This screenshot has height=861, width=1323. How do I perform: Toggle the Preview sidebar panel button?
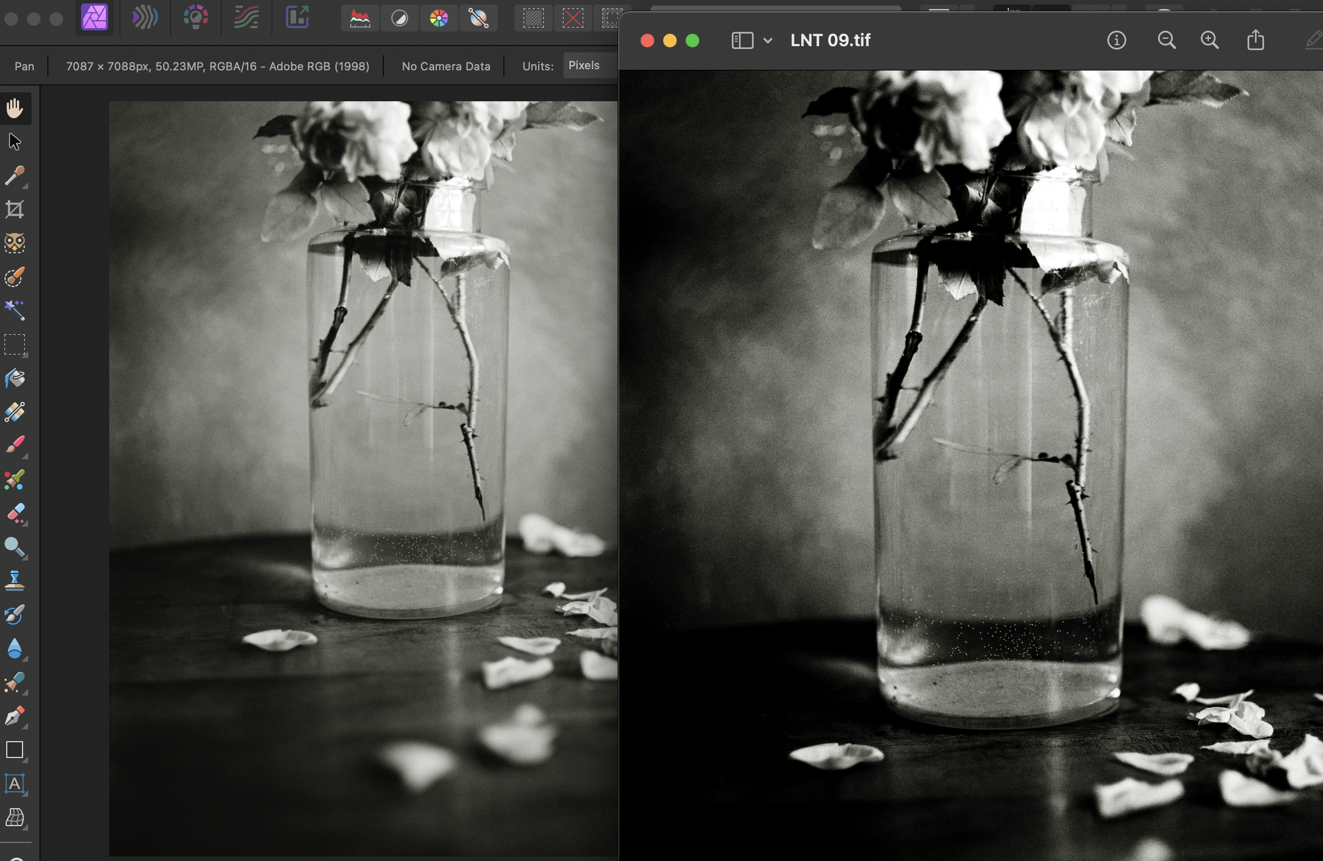(742, 41)
